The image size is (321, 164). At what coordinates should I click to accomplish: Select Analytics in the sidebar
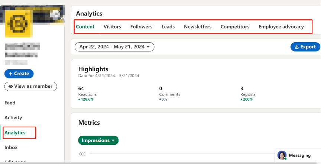coord(15,133)
